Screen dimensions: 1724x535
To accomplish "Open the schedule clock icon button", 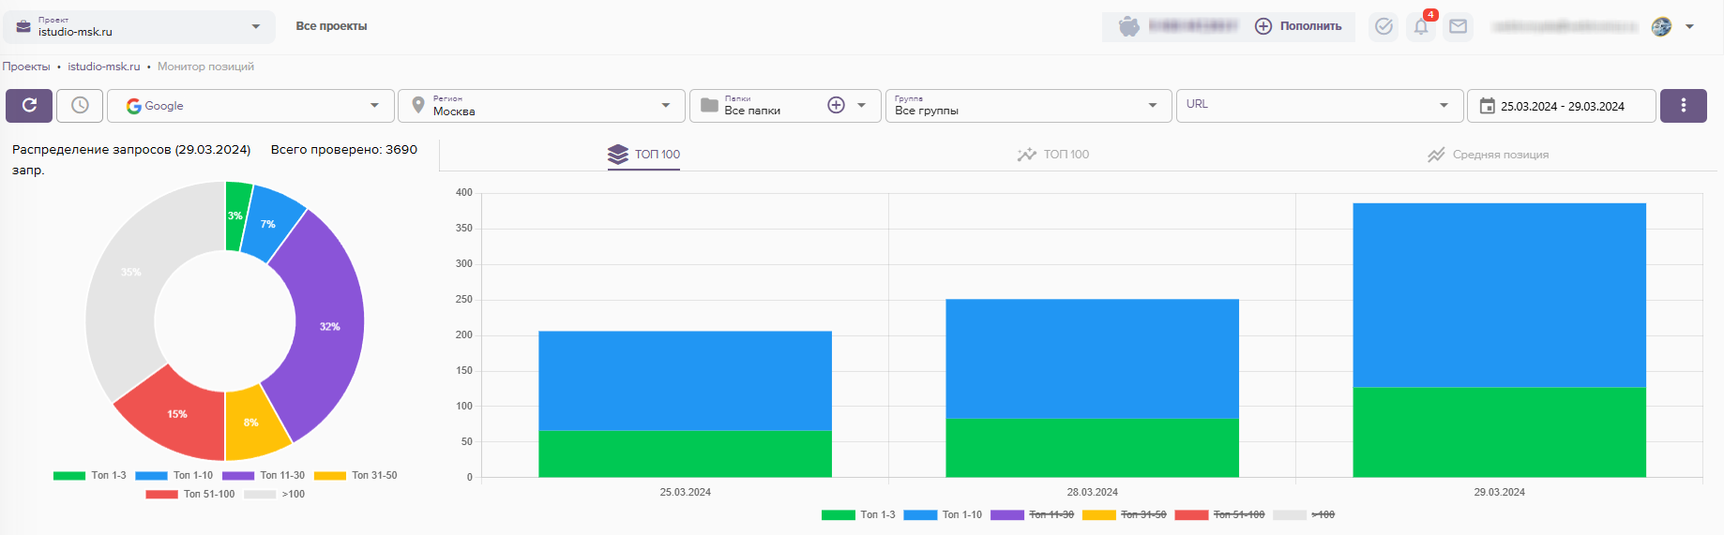I will pos(80,106).
